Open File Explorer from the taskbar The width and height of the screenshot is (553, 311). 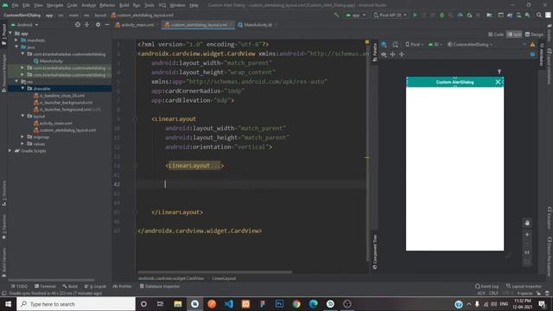178,304
